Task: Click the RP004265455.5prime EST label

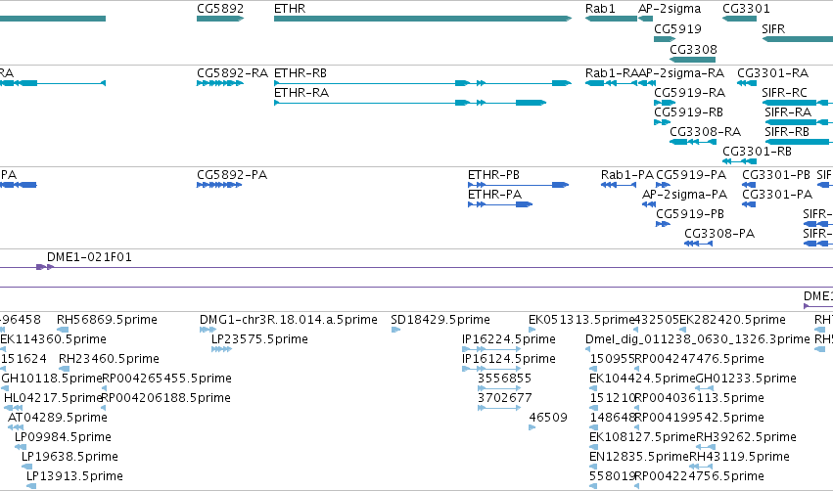Action: [x=166, y=379]
